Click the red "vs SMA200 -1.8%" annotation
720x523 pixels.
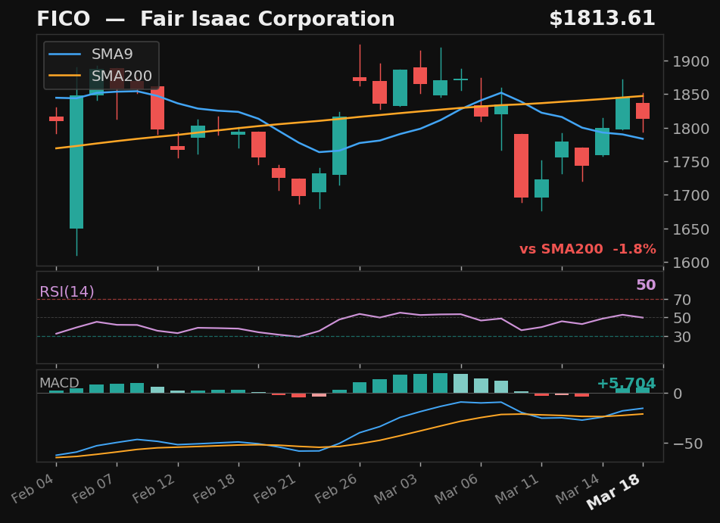point(588,249)
